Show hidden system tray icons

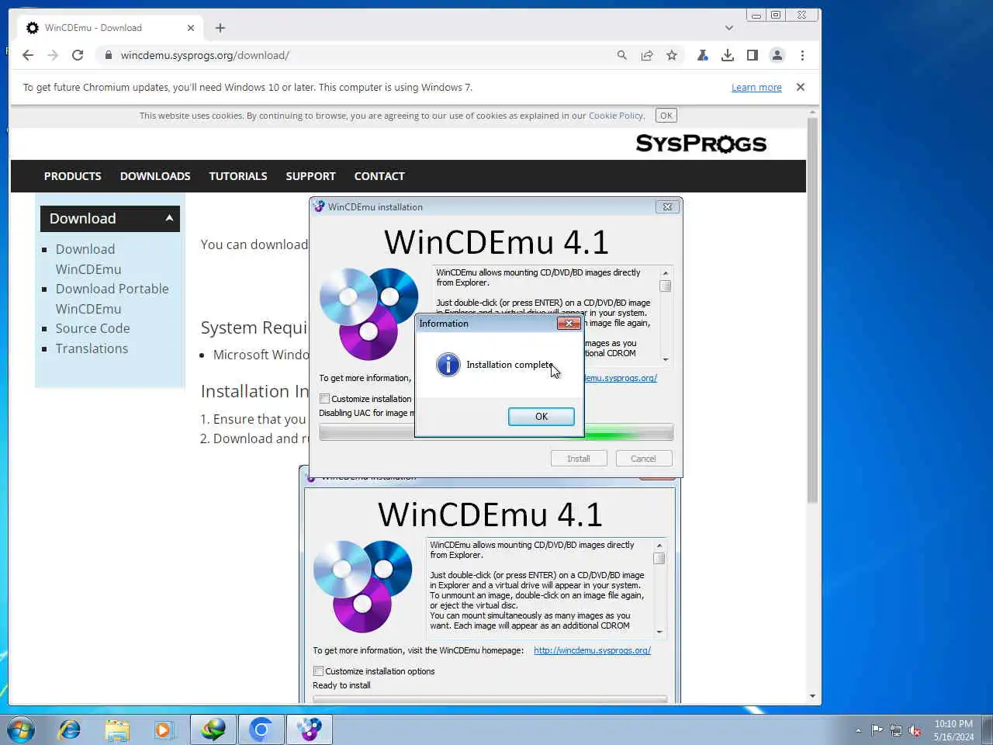(858, 730)
